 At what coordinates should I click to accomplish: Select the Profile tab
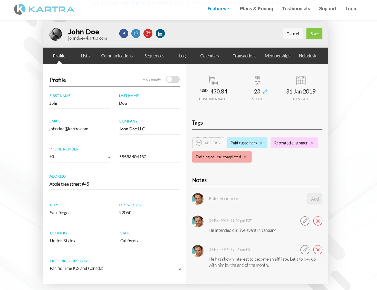(x=59, y=56)
